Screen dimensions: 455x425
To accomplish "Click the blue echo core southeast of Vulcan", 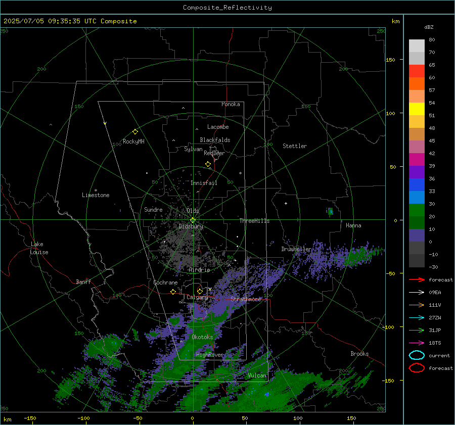I will tap(267, 394).
